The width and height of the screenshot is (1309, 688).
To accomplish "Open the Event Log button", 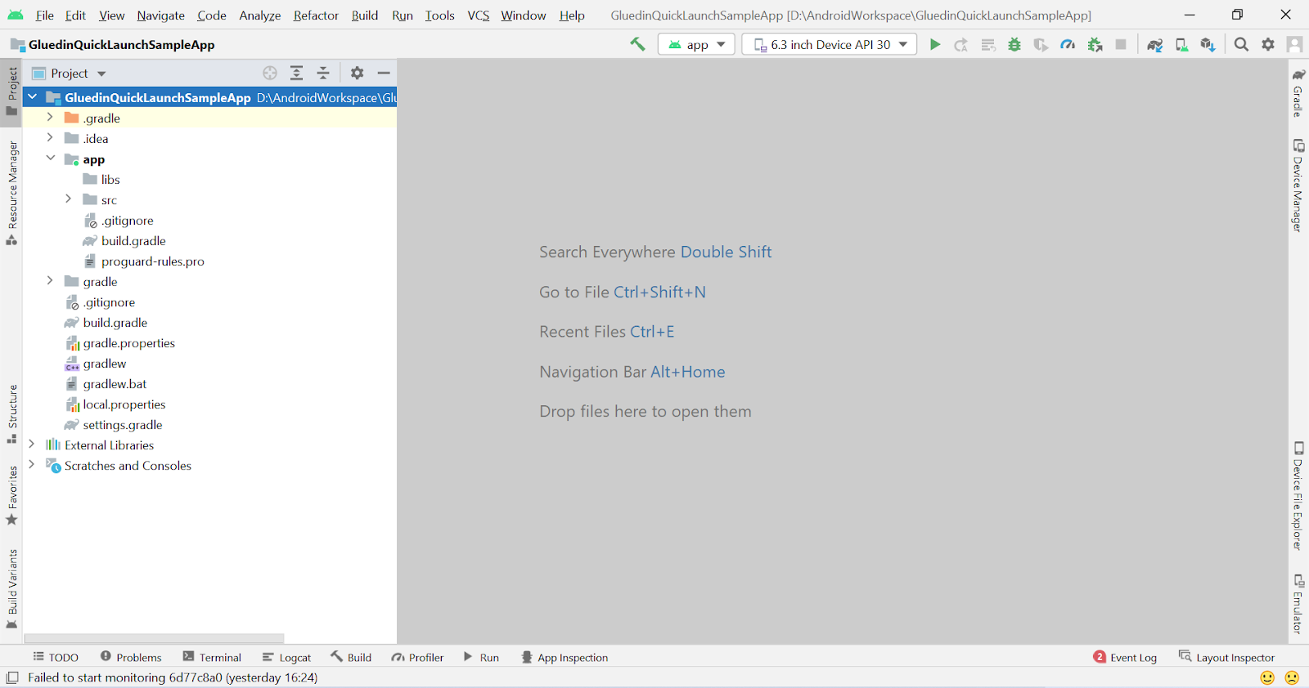I will pos(1125,657).
